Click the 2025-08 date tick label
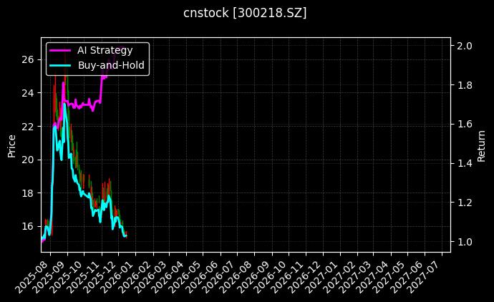 point(33,276)
